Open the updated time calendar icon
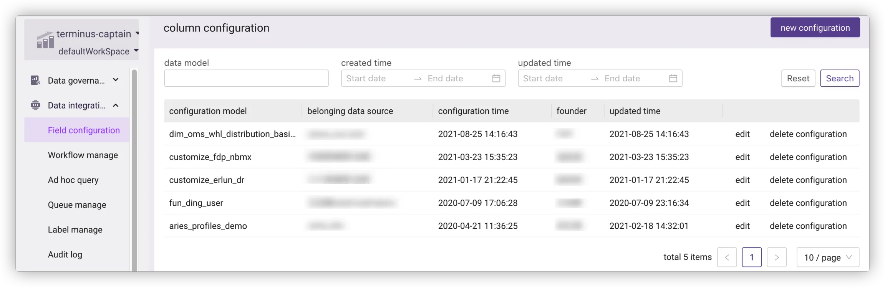 point(673,78)
